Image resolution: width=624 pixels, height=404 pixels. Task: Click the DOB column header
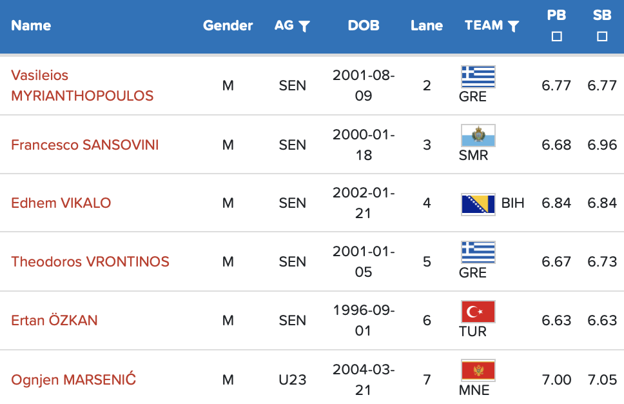[x=364, y=26]
